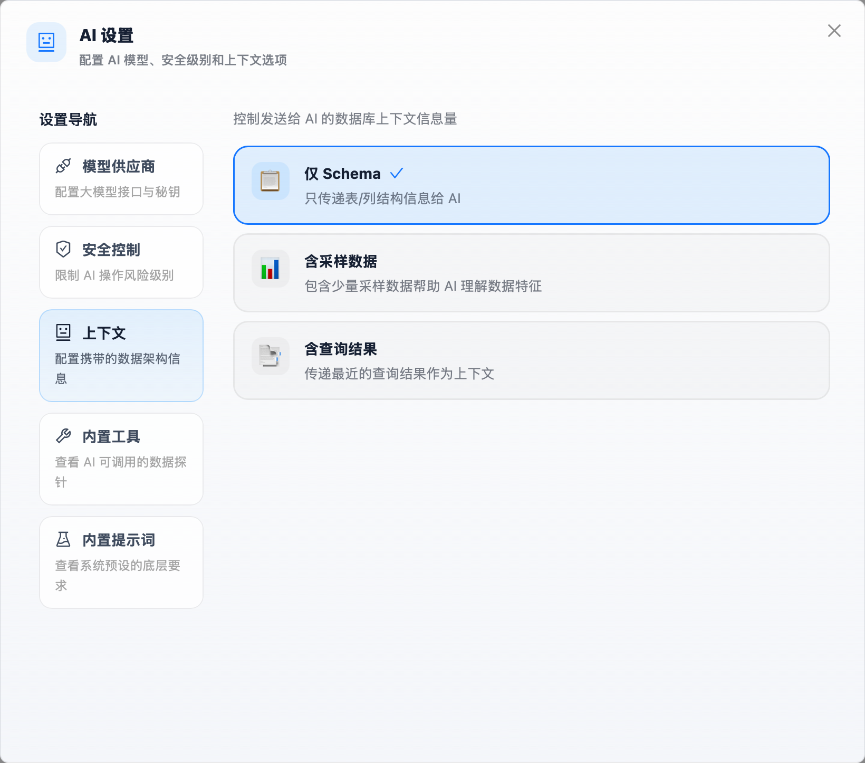
Task: Select the 上下文 navigation item
Action: click(x=121, y=356)
